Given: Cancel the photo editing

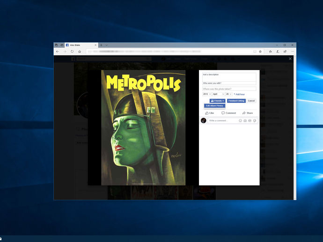Looking at the screenshot, I should click(251, 101).
